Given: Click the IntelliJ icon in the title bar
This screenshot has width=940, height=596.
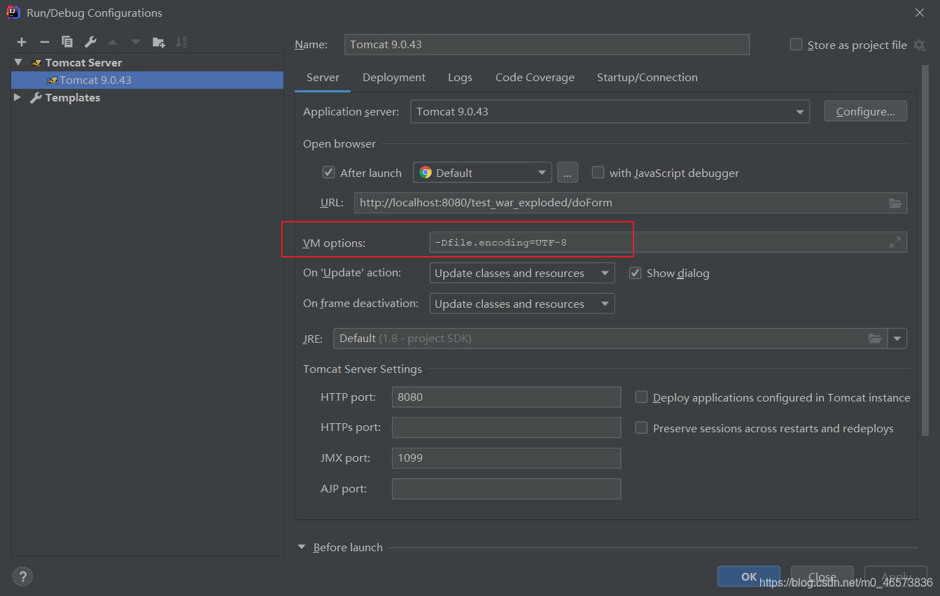Looking at the screenshot, I should pyautogui.click(x=13, y=13).
